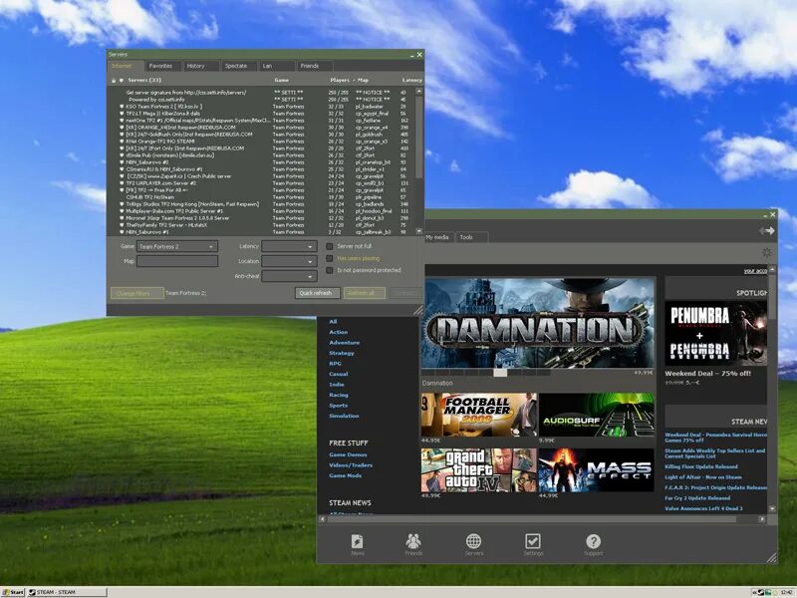Check 'Is not password protected'
The image size is (797, 598).
pos(329,272)
